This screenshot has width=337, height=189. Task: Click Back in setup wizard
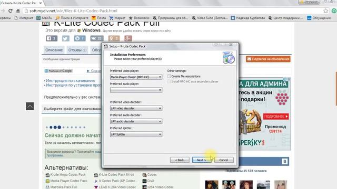point(180,160)
